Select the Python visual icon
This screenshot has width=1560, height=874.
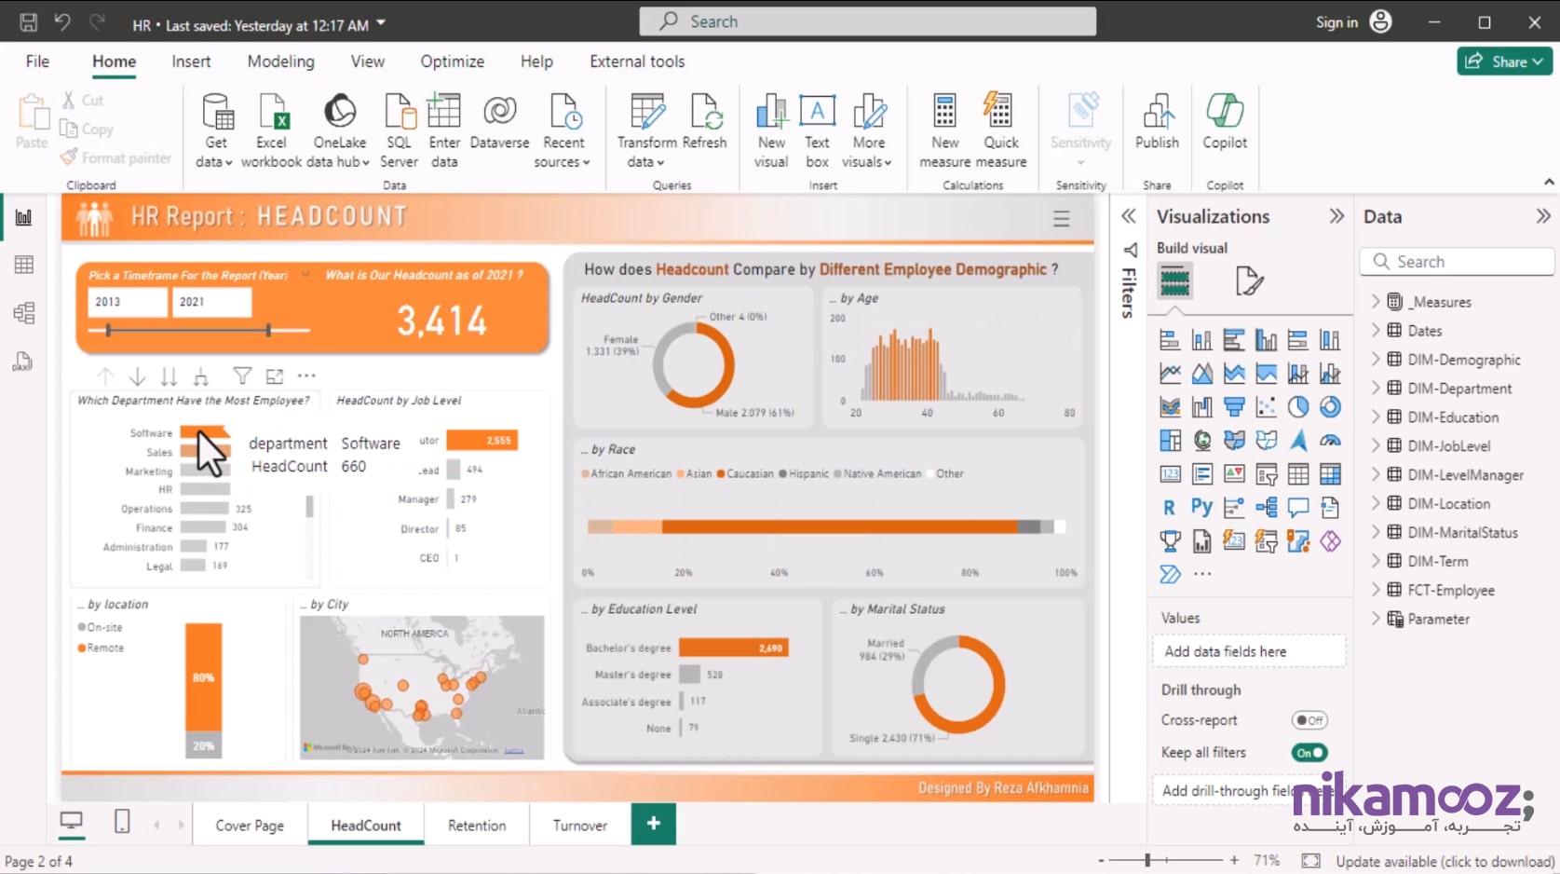1201,508
